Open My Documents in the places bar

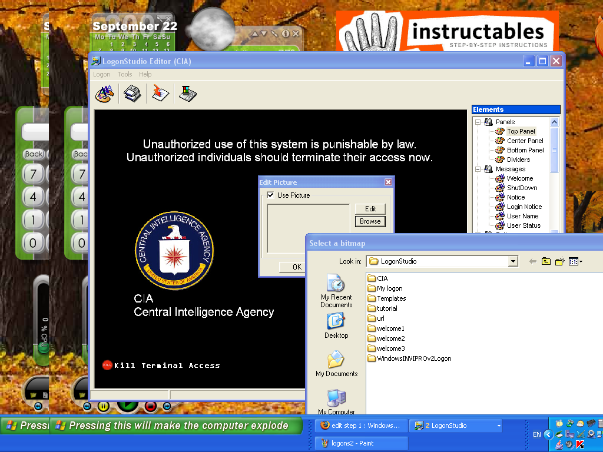(x=336, y=364)
